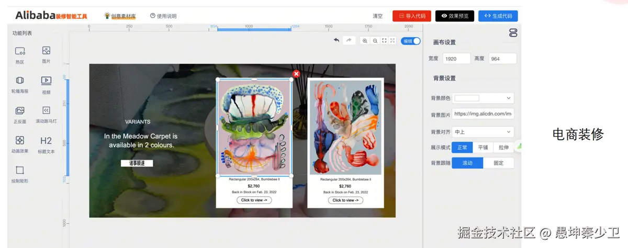This screenshot has height=248, width=628.
Task: Click the 背景设置 section heading
Action: (x=444, y=78)
